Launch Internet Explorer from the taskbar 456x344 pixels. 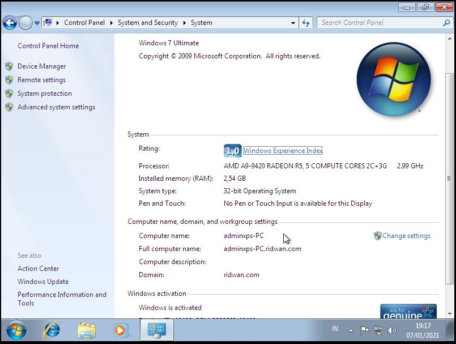(x=52, y=330)
